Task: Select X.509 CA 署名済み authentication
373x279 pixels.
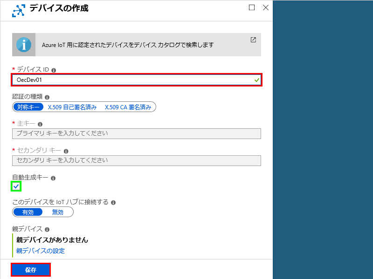Action: 128,107
